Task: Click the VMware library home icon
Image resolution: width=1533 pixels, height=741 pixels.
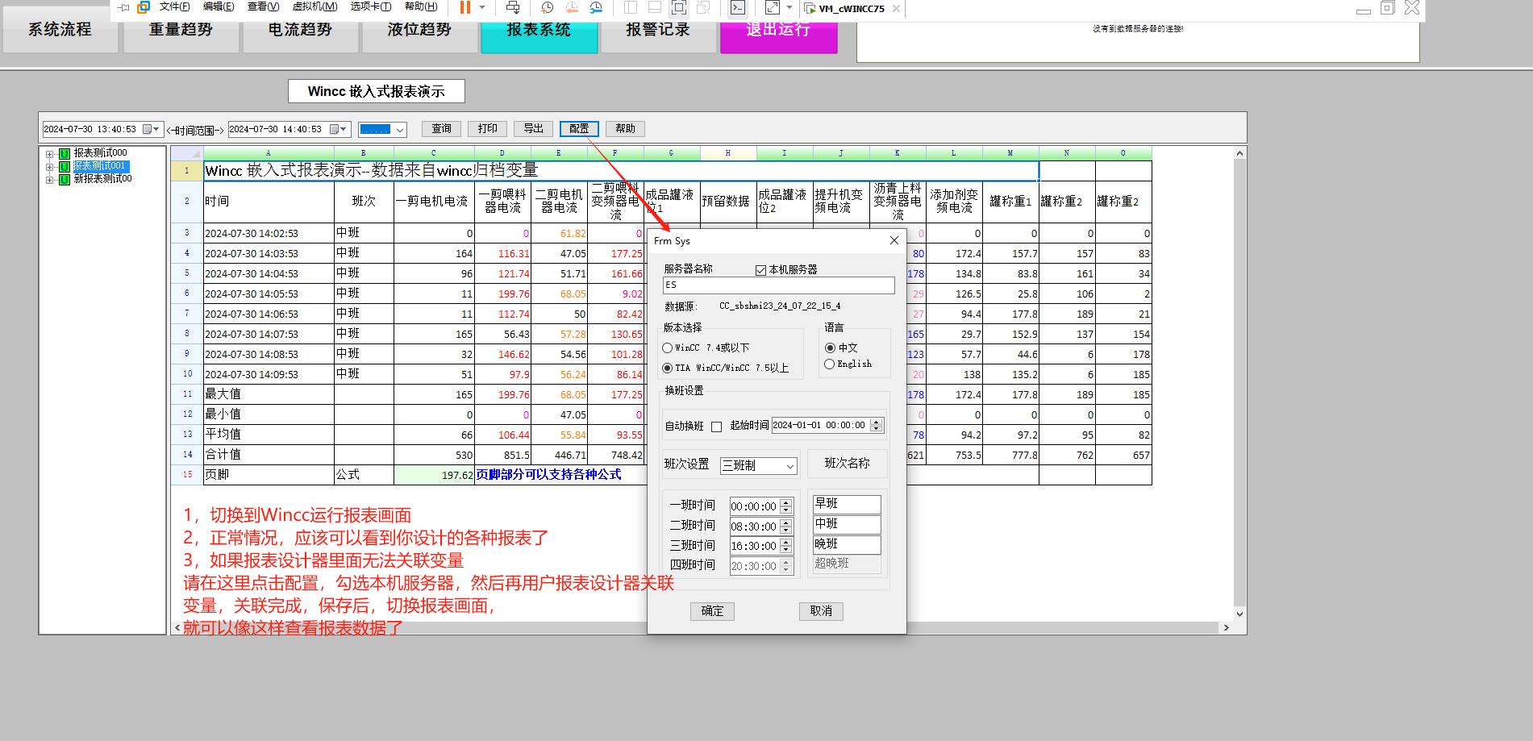Action: point(144,7)
